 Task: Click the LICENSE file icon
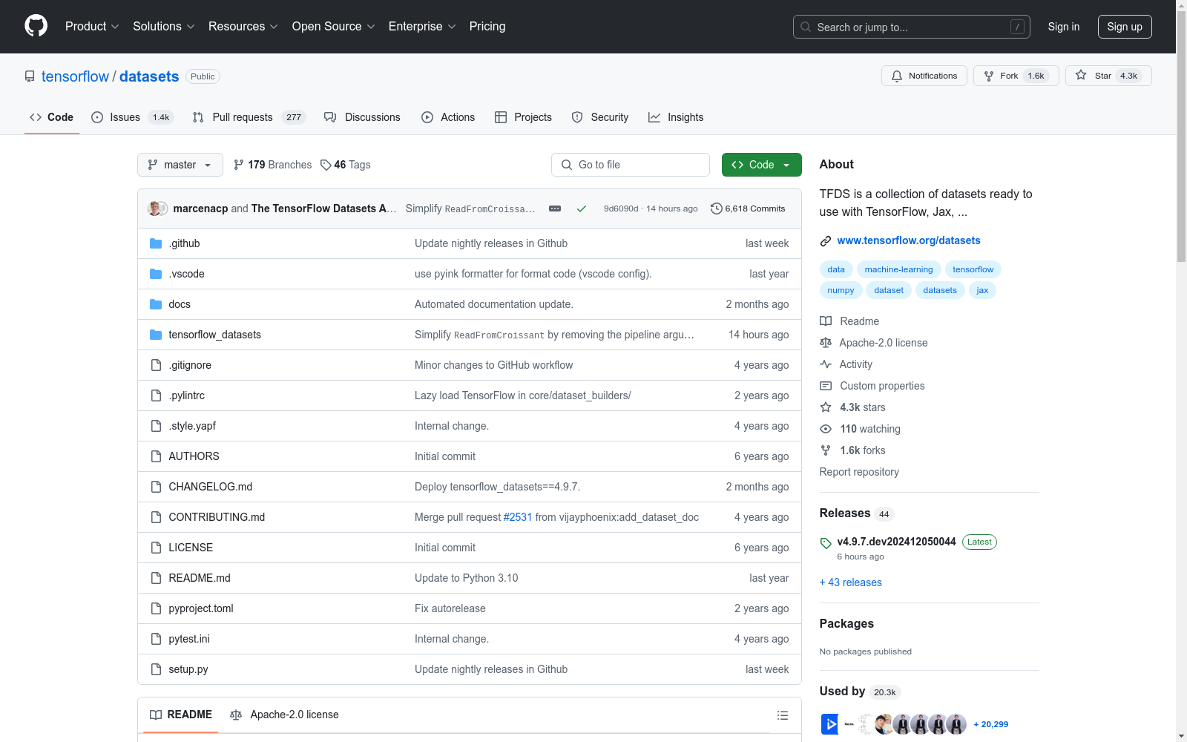point(156,548)
